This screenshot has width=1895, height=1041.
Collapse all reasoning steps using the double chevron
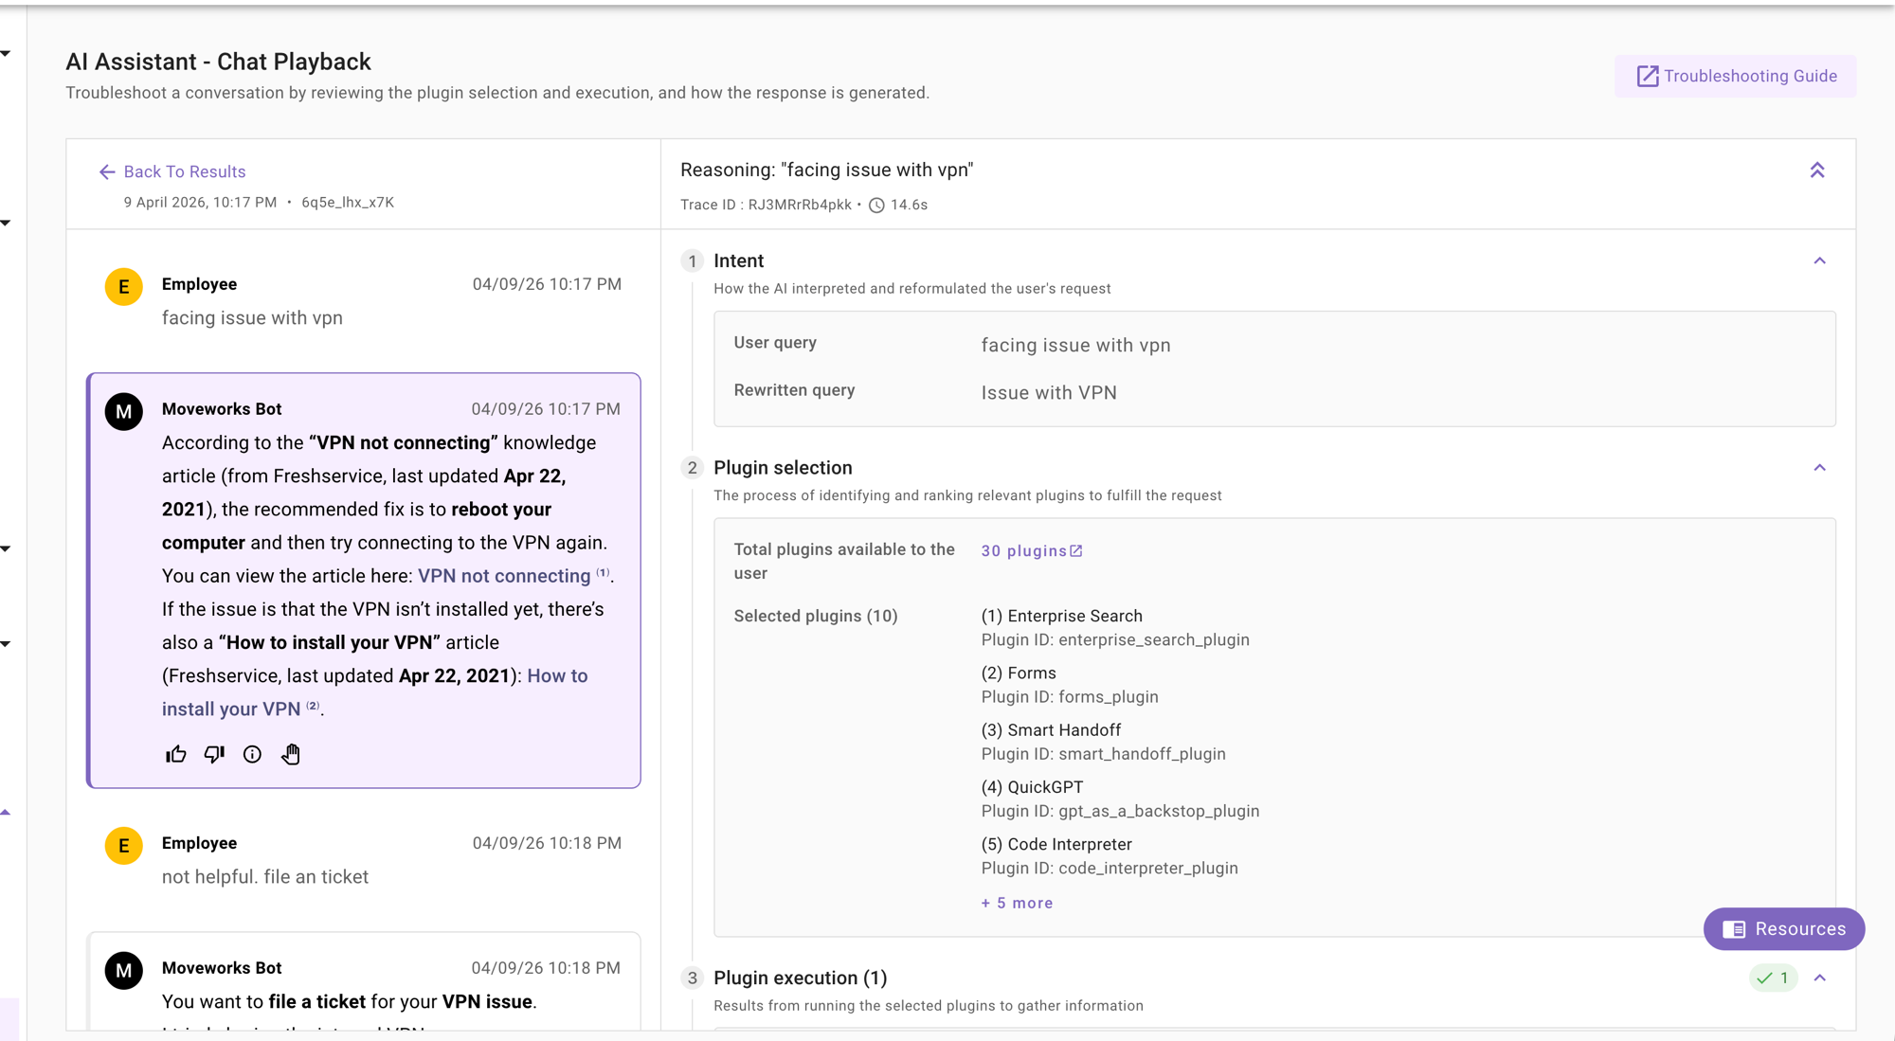click(1818, 171)
